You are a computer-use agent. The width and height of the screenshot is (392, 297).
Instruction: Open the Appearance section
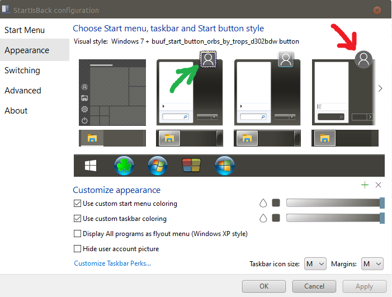(x=35, y=50)
